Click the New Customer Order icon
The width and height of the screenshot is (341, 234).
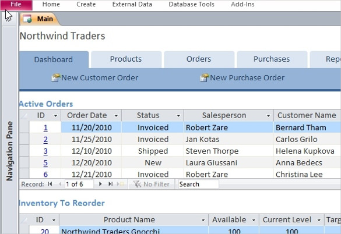pyautogui.click(x=56, y=77)
